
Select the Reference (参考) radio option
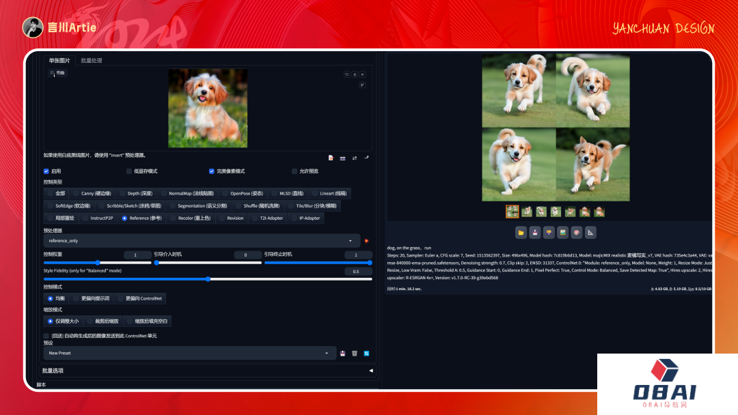pyautogui.click(x=141, y=218)
